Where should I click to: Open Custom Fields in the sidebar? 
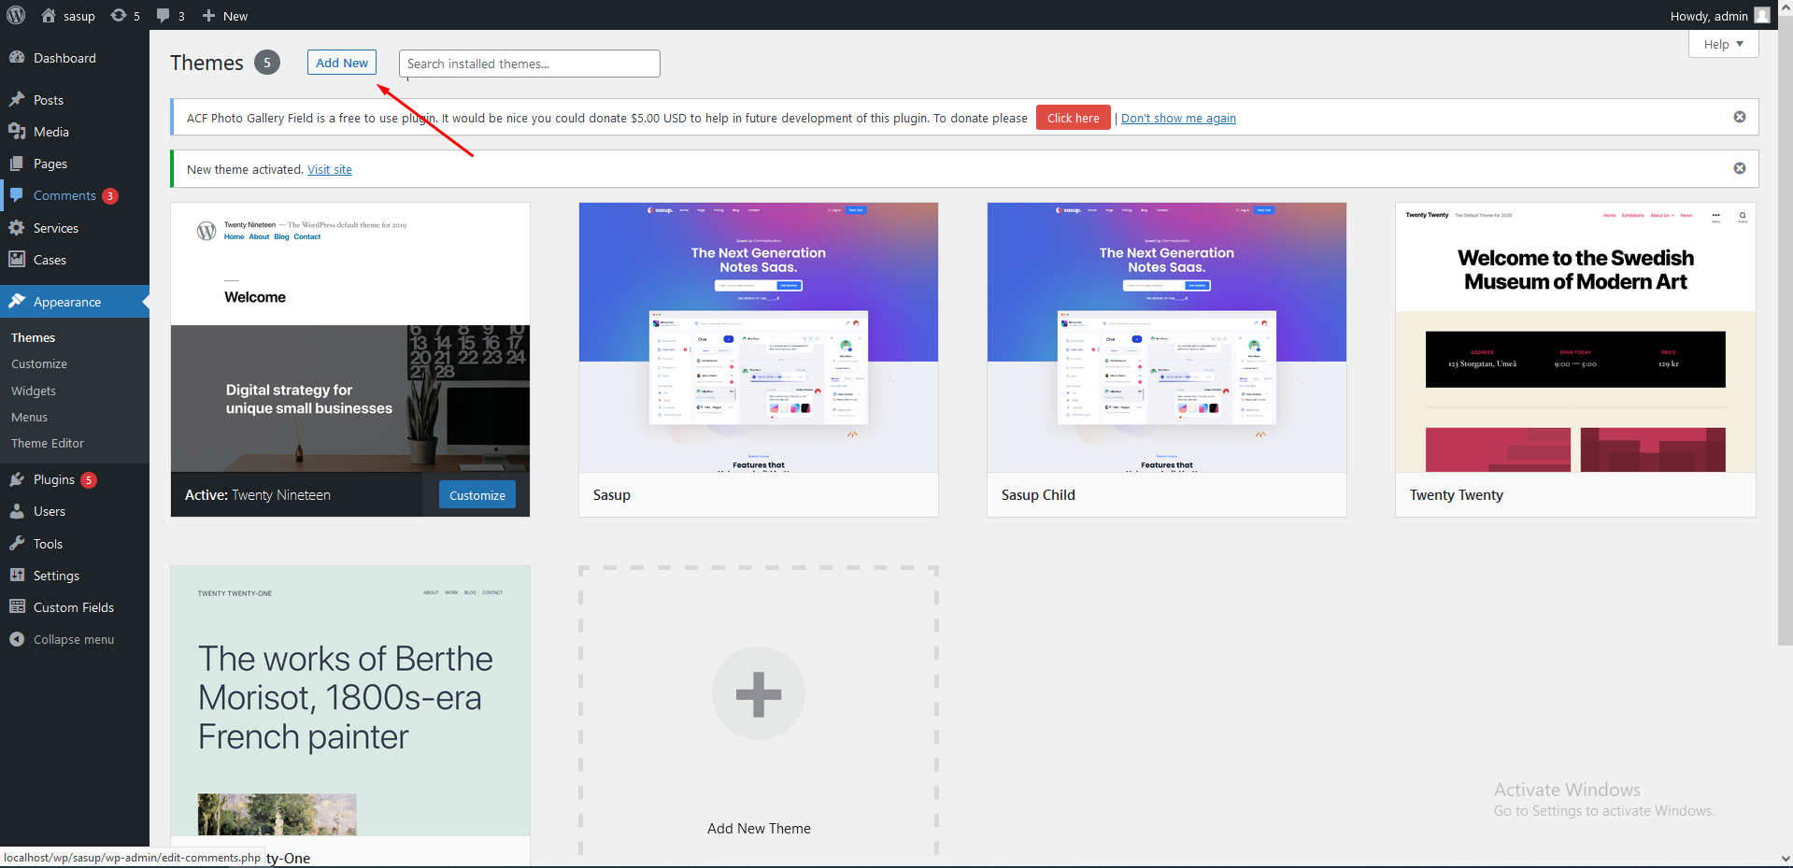(74, 607)
